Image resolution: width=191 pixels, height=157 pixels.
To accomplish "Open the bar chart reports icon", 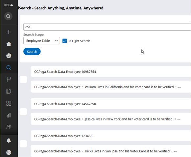I will (x=9, y=115).
